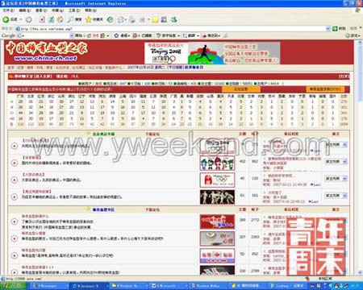Click the yellow folder icon in toolbar
The image size is (363, 290).
pos(155,19)
